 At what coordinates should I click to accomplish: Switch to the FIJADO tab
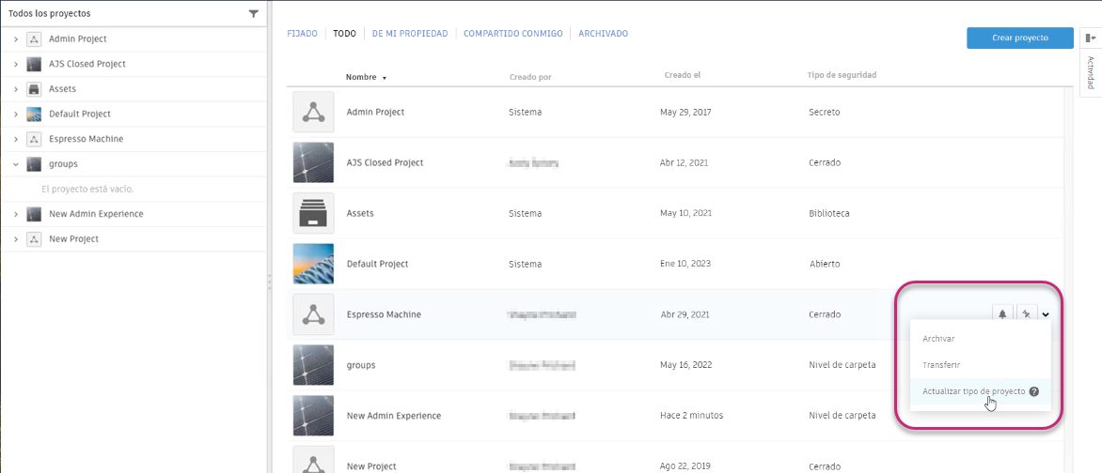coord(302,34)
